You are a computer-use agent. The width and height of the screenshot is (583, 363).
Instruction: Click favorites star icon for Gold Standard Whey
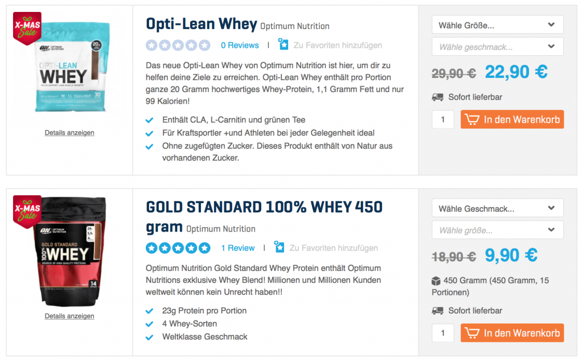(x=279, y=247)
